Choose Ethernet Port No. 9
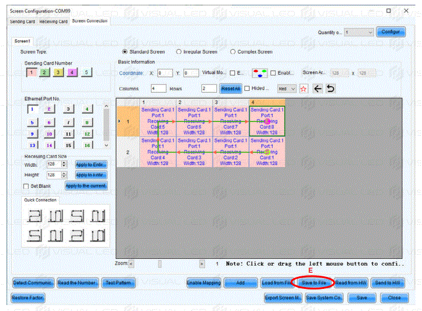This screenshot has width=422, height=311. coord(32,134)
